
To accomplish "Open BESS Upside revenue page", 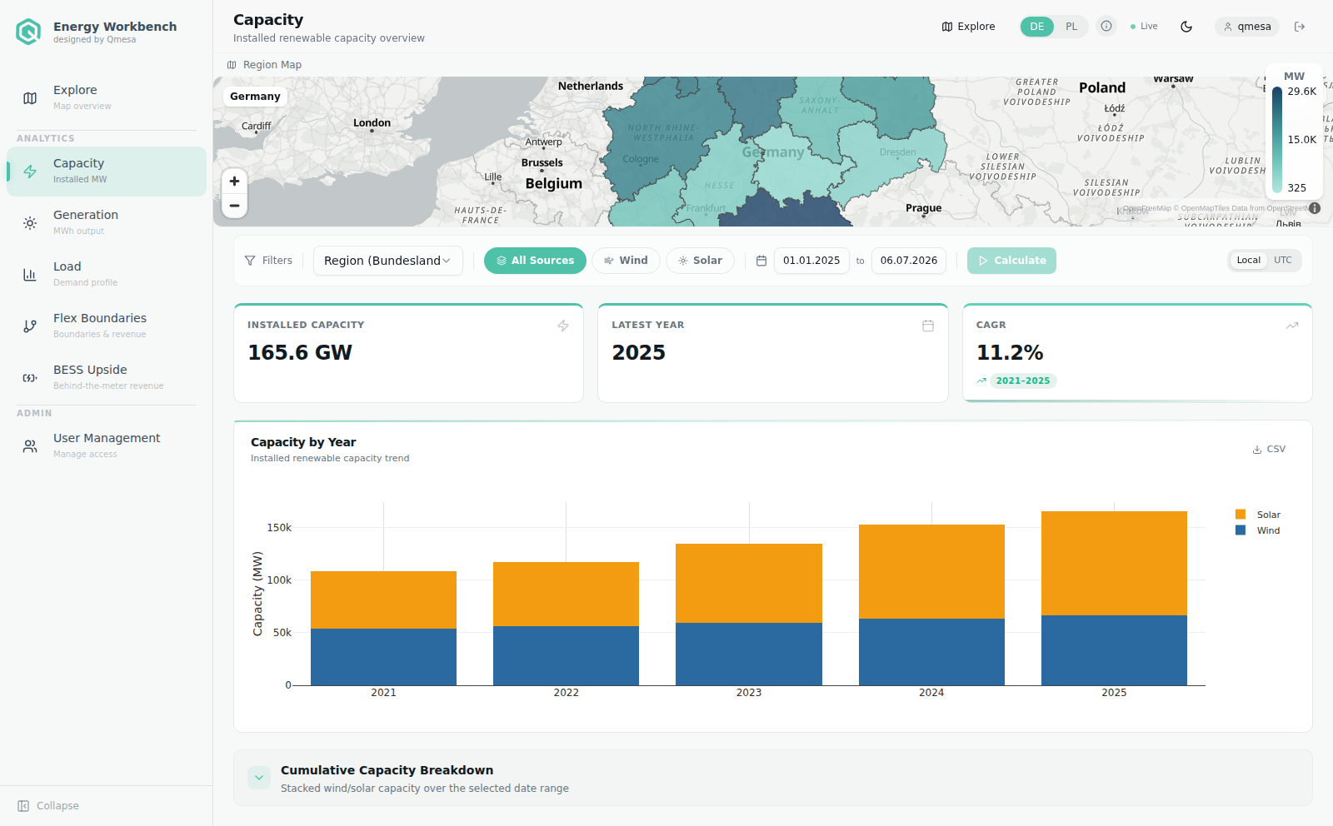I will tap(107, 377).
